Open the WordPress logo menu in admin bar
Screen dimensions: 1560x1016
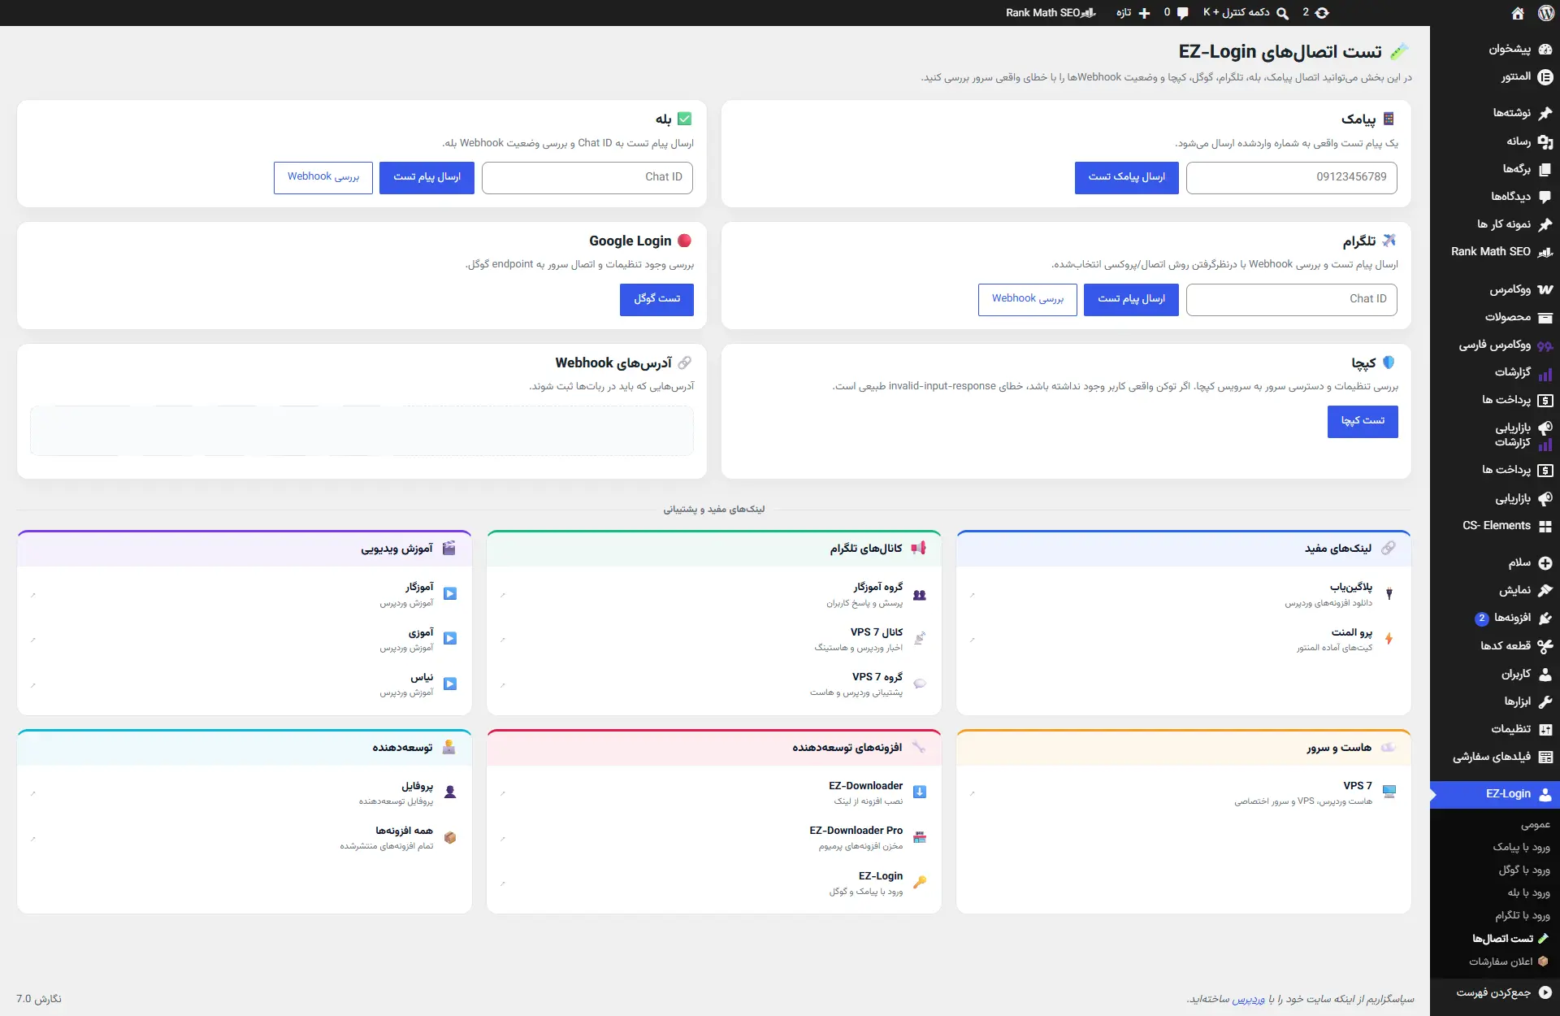tap(1545, 13)
